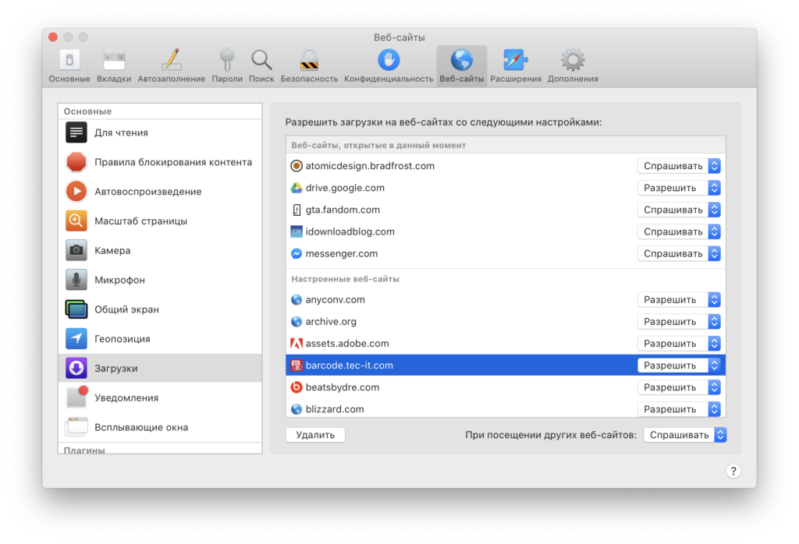Image resolution: width=799 pixels, height=544 pixels.
Task: Select the archive.org row text
Action: tap(331, 322)
